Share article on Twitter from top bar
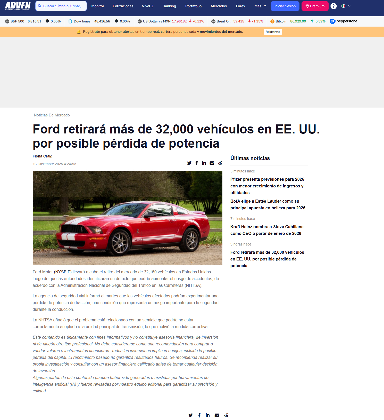 [189, 163]
